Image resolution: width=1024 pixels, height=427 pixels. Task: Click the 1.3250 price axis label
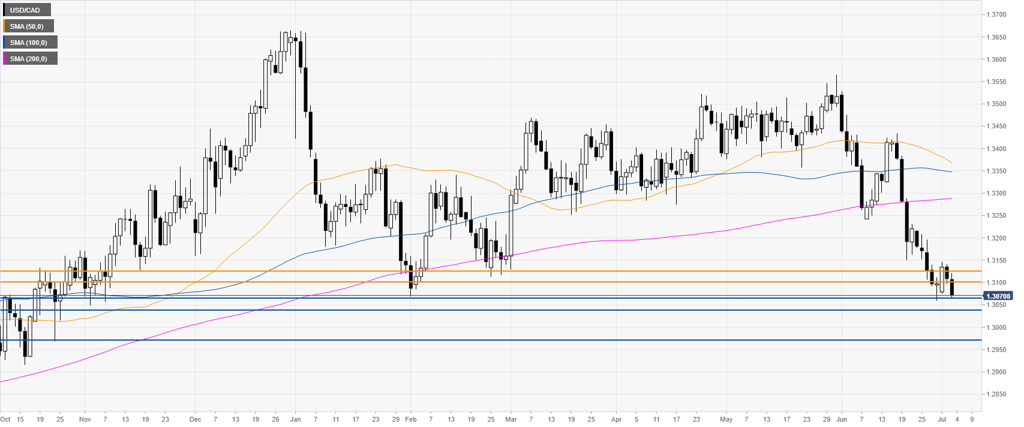pyautogui.click(x=997, y=215)
